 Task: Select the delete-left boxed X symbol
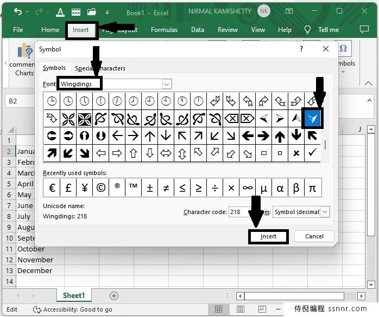(231, 119)
